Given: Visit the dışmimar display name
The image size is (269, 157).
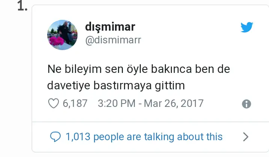Looking at the screenshot, I should 110,27.
